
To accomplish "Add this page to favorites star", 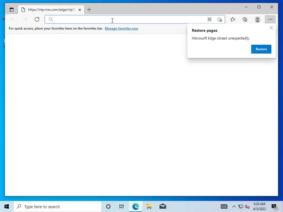I will 219,19.
